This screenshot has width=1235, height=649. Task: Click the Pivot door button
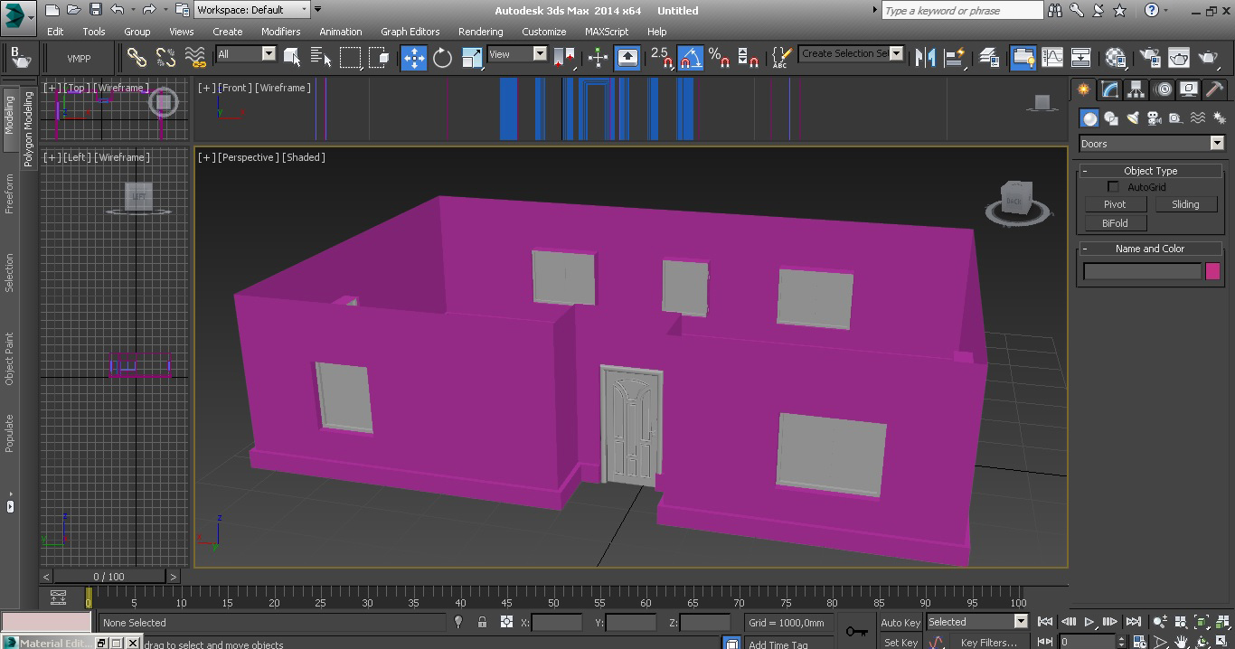pos(1115,204)
